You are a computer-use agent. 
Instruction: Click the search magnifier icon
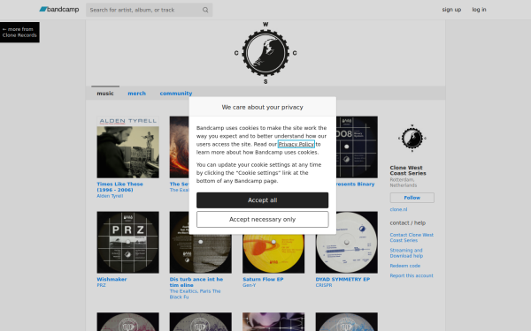tap(205, 10)
